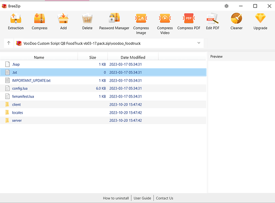This screenshot has width=275, height=203.
Task: Select the server folder name
Action: [17, 121]
